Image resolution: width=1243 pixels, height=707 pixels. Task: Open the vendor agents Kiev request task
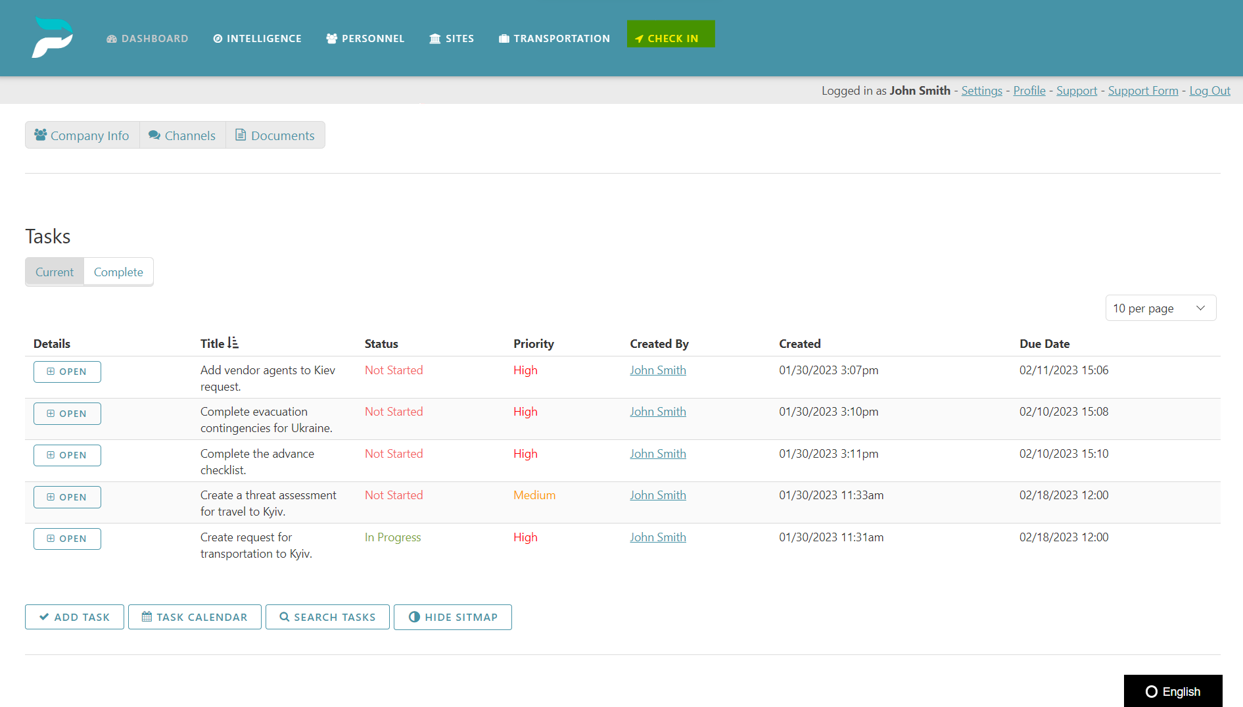(66, 372)
